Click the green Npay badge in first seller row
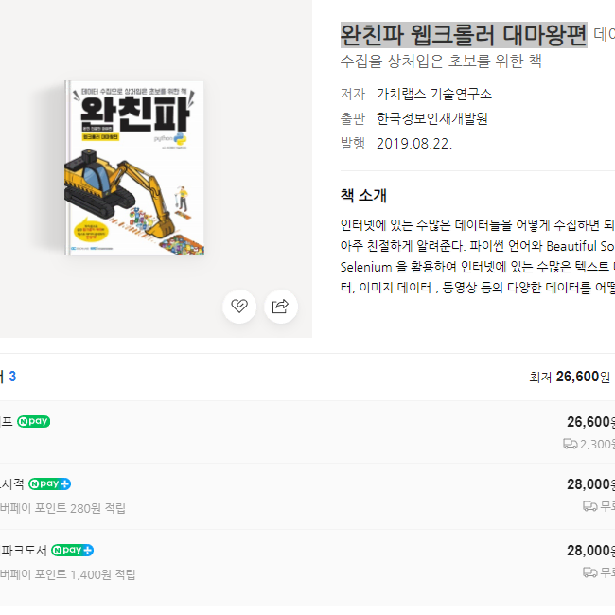The image size is (615, 615). point(34,421)
